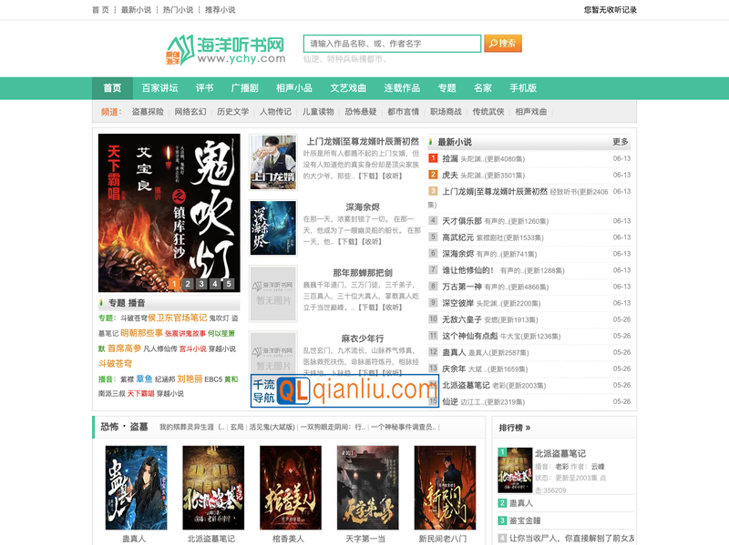
Task: Open 最新小说 link in the top bar
Action: (136, 10)
